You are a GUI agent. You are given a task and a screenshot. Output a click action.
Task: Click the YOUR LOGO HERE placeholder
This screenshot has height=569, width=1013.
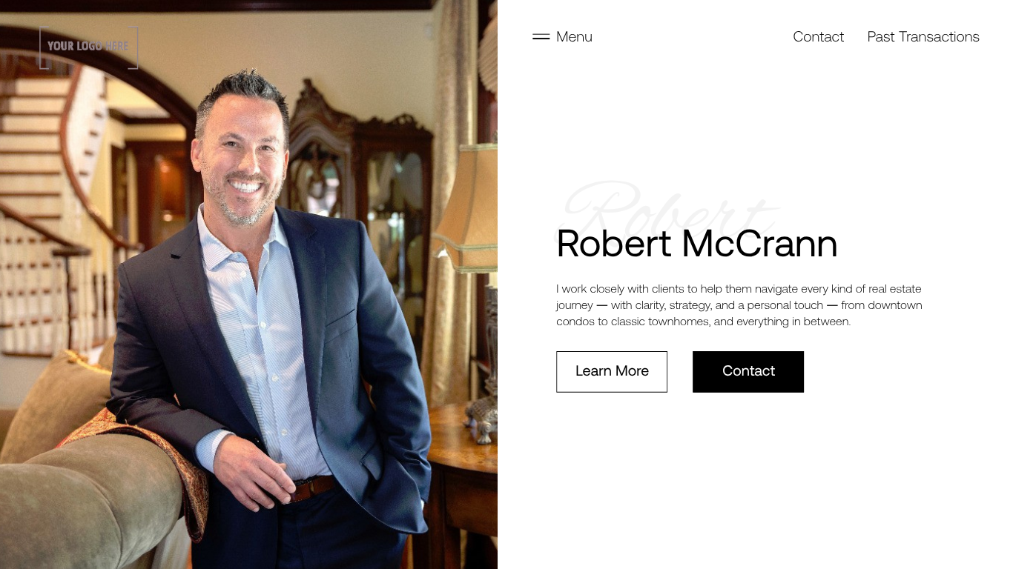(88, 46)
